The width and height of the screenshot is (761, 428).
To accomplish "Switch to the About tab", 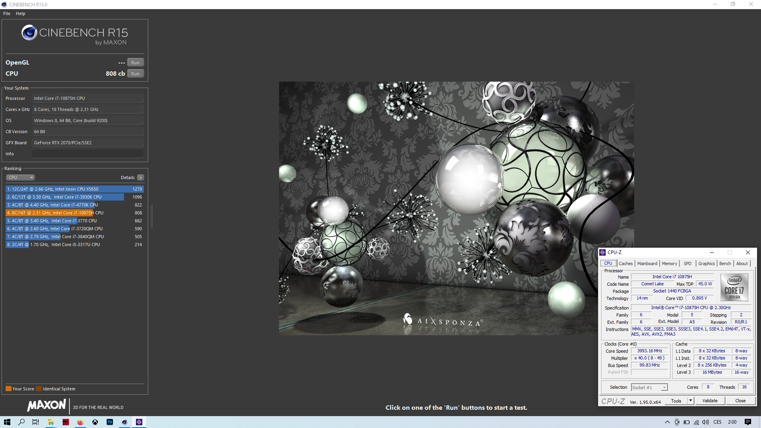I will click(x=742, y=264).
